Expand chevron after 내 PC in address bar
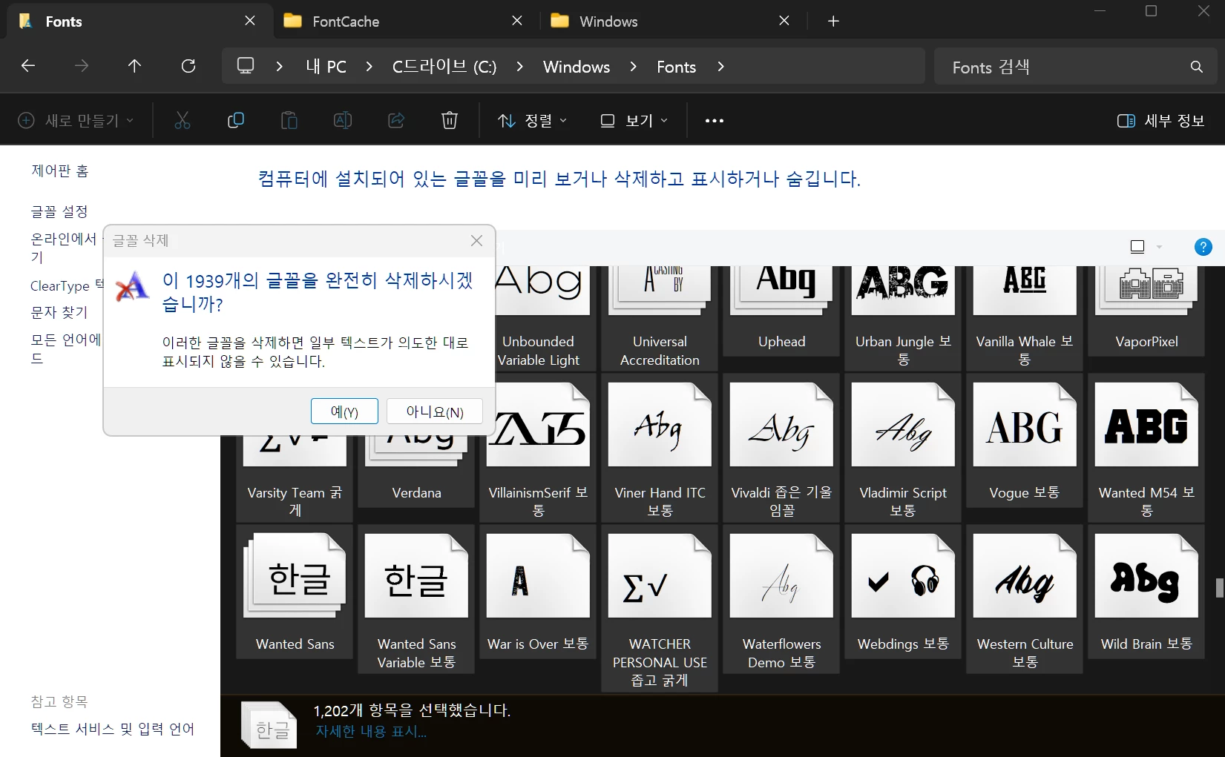This screenshot has height=757, width=1225. coord(370,67)
